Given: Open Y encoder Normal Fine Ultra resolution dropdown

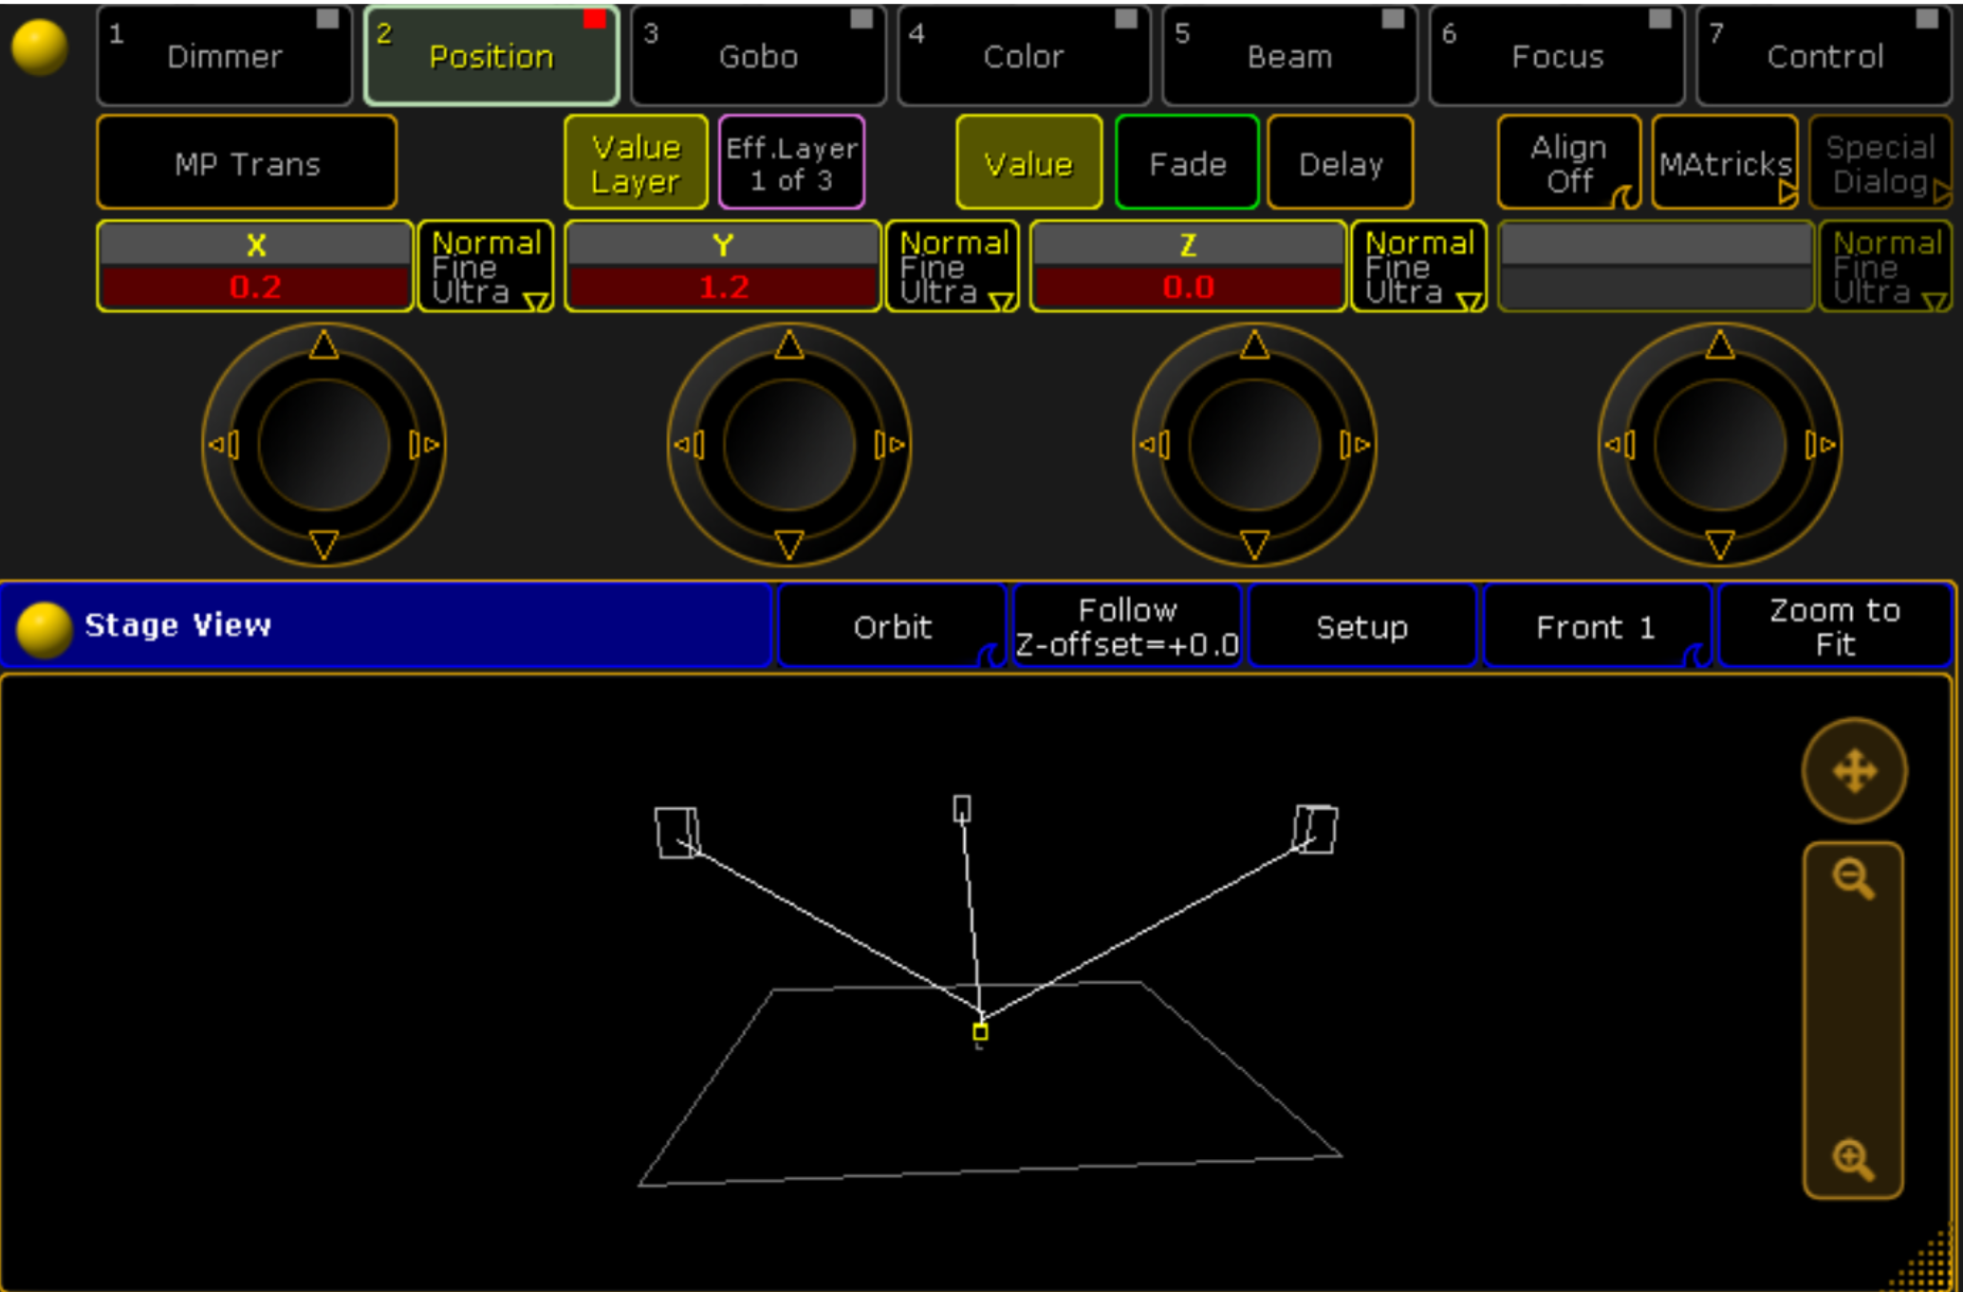Looking at the screenshot, I should point(952,267).
